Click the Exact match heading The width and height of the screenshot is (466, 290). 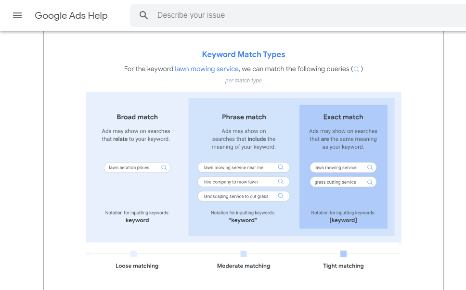click(x=343, y=117)
